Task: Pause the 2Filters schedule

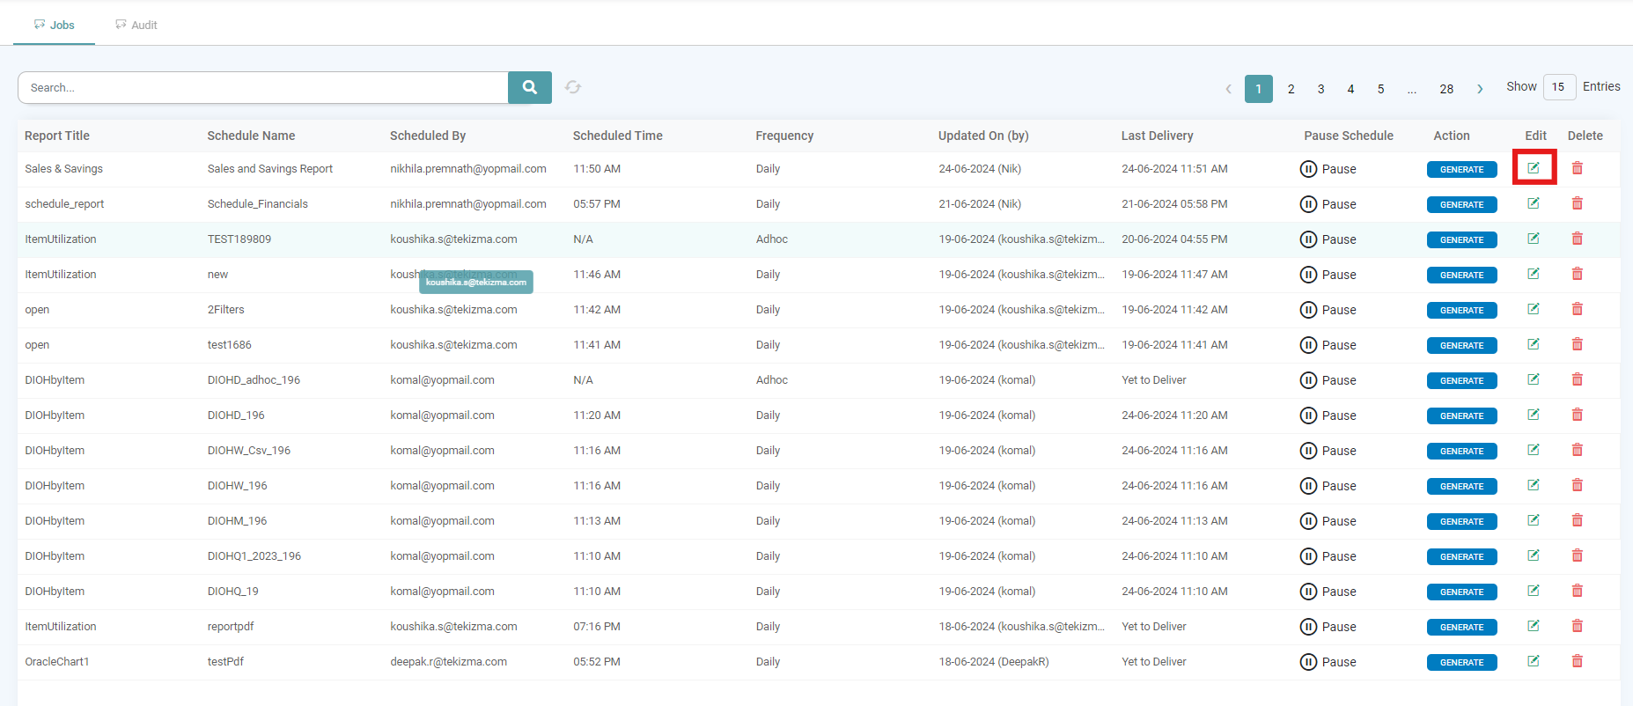Action: (x=1328, y=310)
